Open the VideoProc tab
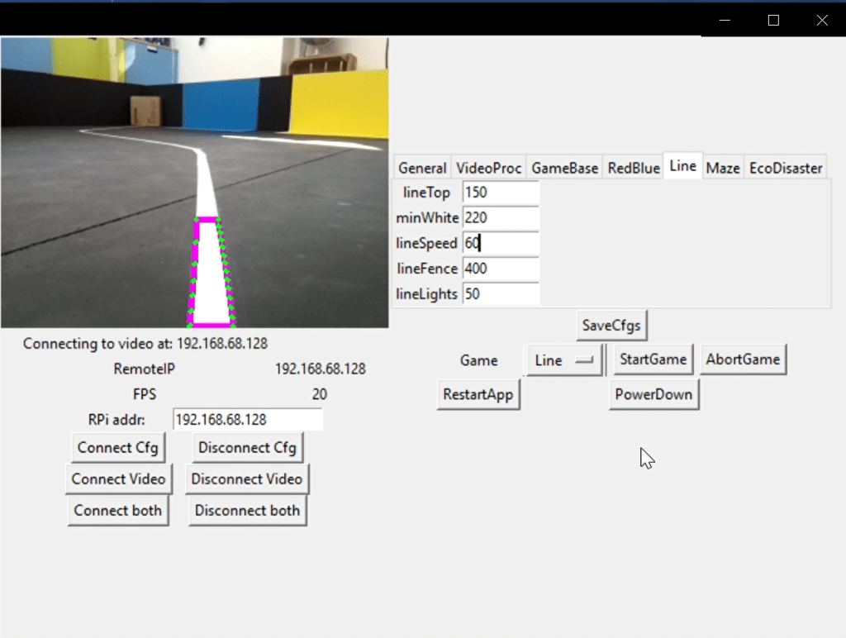 click(489, 168)
